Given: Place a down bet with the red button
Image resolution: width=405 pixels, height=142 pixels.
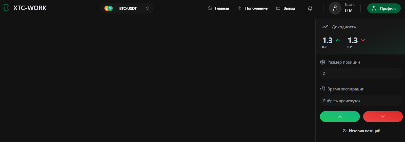Looking at the screenshot, I should [383, 117].
